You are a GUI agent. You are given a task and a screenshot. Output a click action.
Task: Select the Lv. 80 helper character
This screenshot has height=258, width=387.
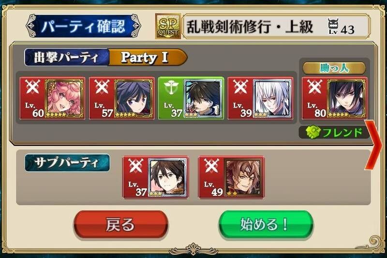click(x=334, y=98)
